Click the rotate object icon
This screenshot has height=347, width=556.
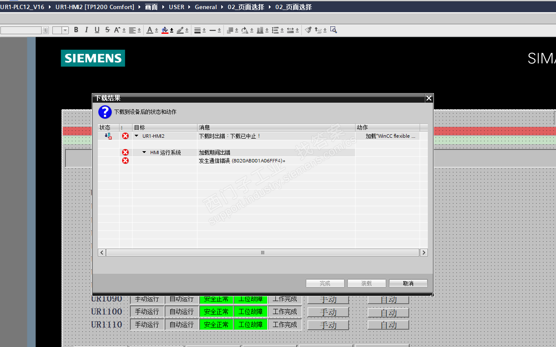[x=245, y=30]
